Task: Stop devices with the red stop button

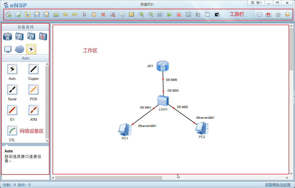Action: point(179,14)
